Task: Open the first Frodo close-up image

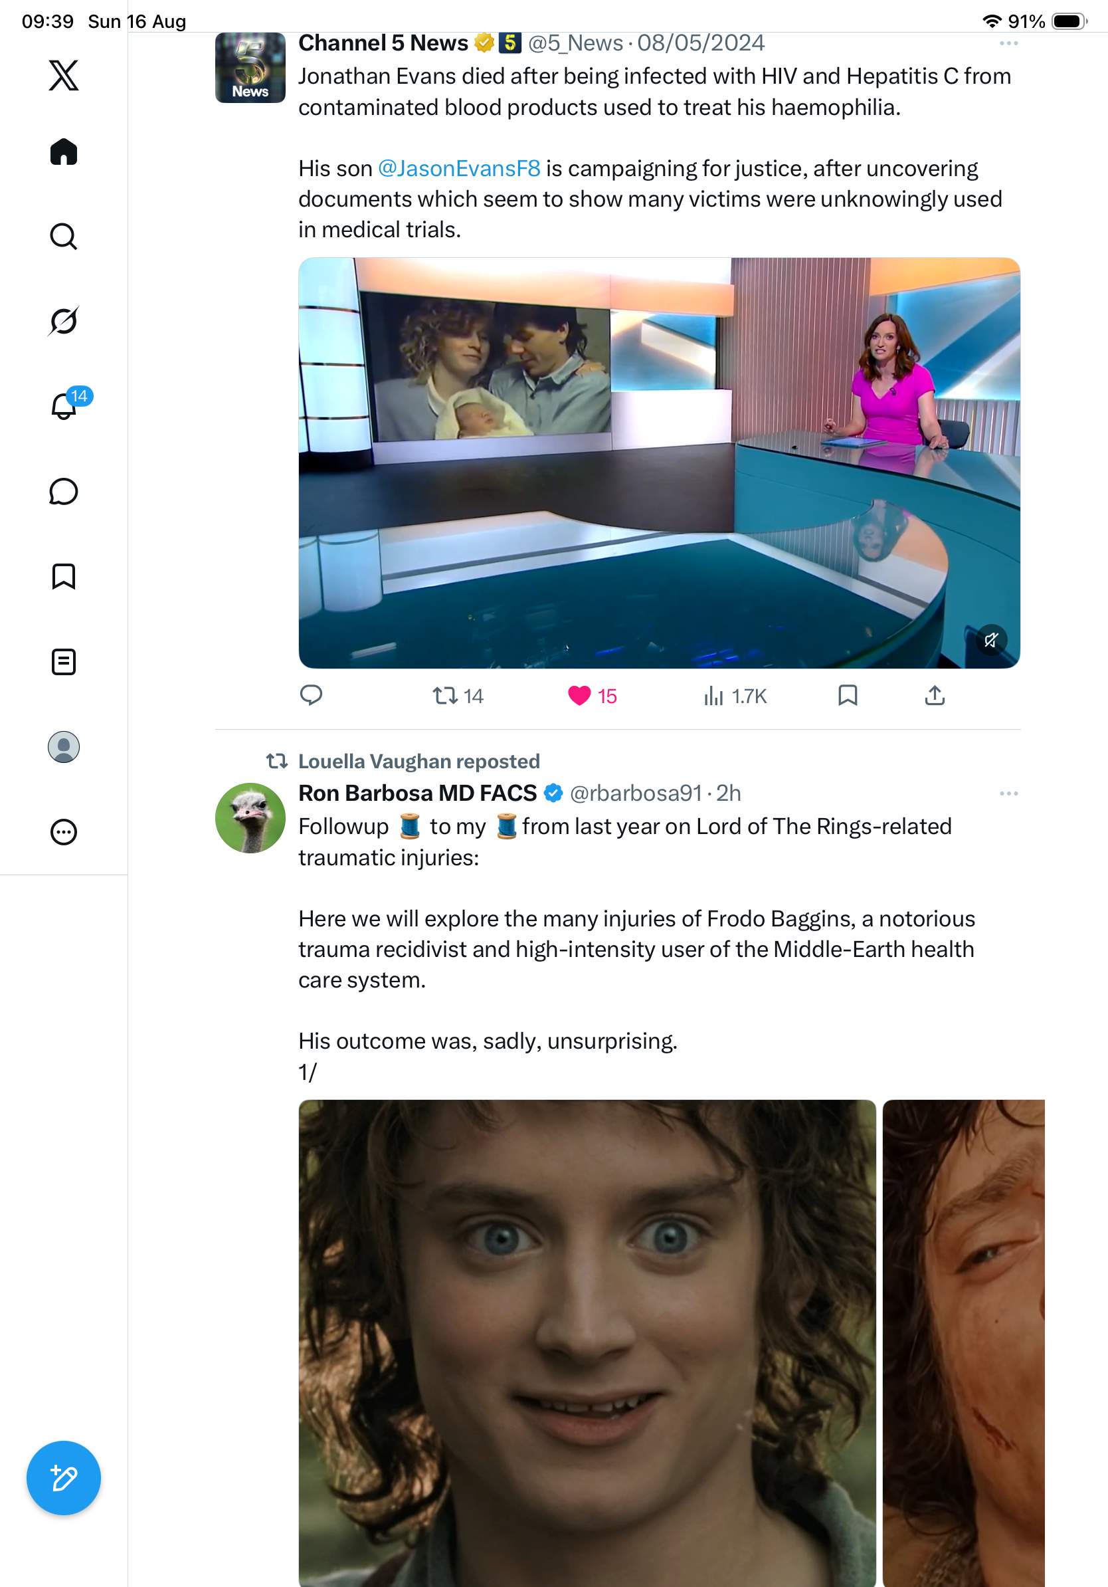Action: click(587, 1343)
